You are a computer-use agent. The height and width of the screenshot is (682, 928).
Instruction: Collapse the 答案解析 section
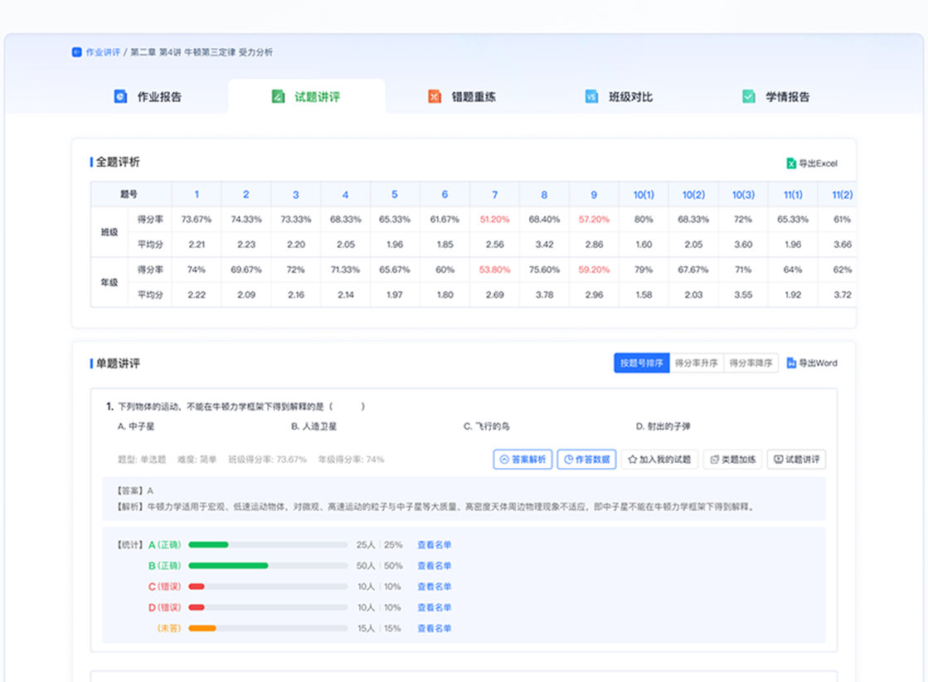(x=522, y=460)
